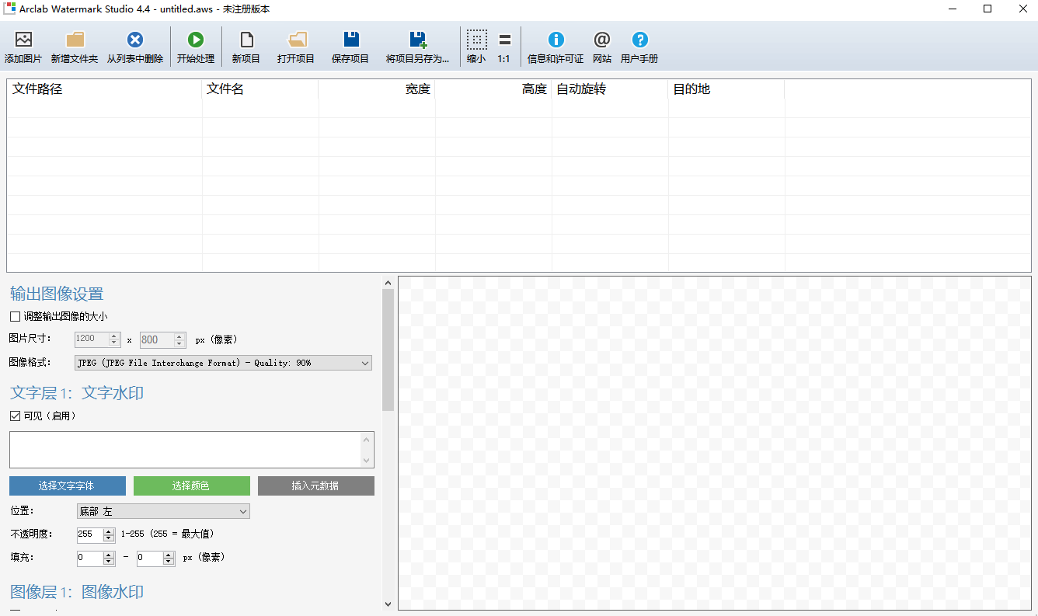The image size is (1038, 616).
Task: Click the 新增文件夹 add folder icon
Action: (75, 40)
